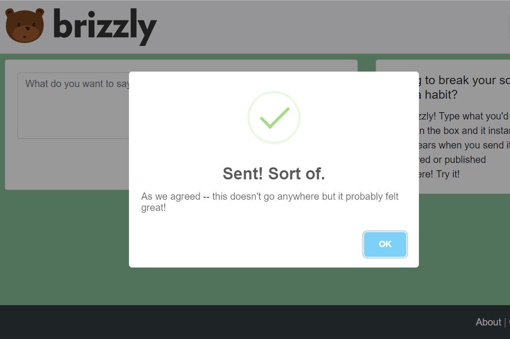Select the checkmark inside the success dialog
The width and height of the screenshot is (510, 339).
click(x=274, y=118)
